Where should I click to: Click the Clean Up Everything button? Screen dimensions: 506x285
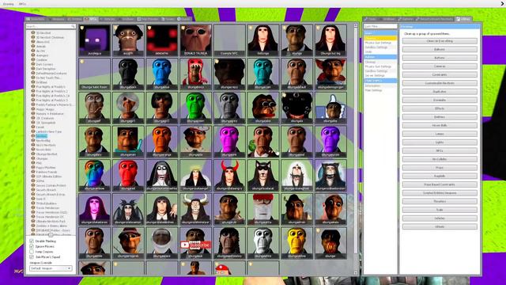(440, 41)
